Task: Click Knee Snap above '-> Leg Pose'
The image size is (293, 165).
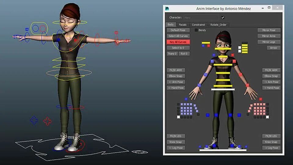Action: tap(271, 142)
